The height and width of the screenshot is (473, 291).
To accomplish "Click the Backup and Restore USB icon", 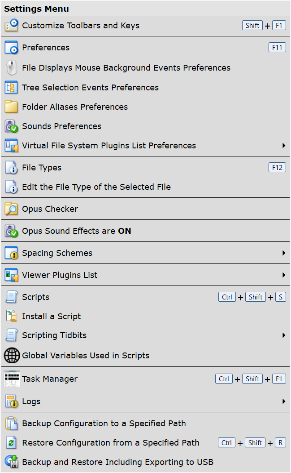I will click(x=12, y=462).
